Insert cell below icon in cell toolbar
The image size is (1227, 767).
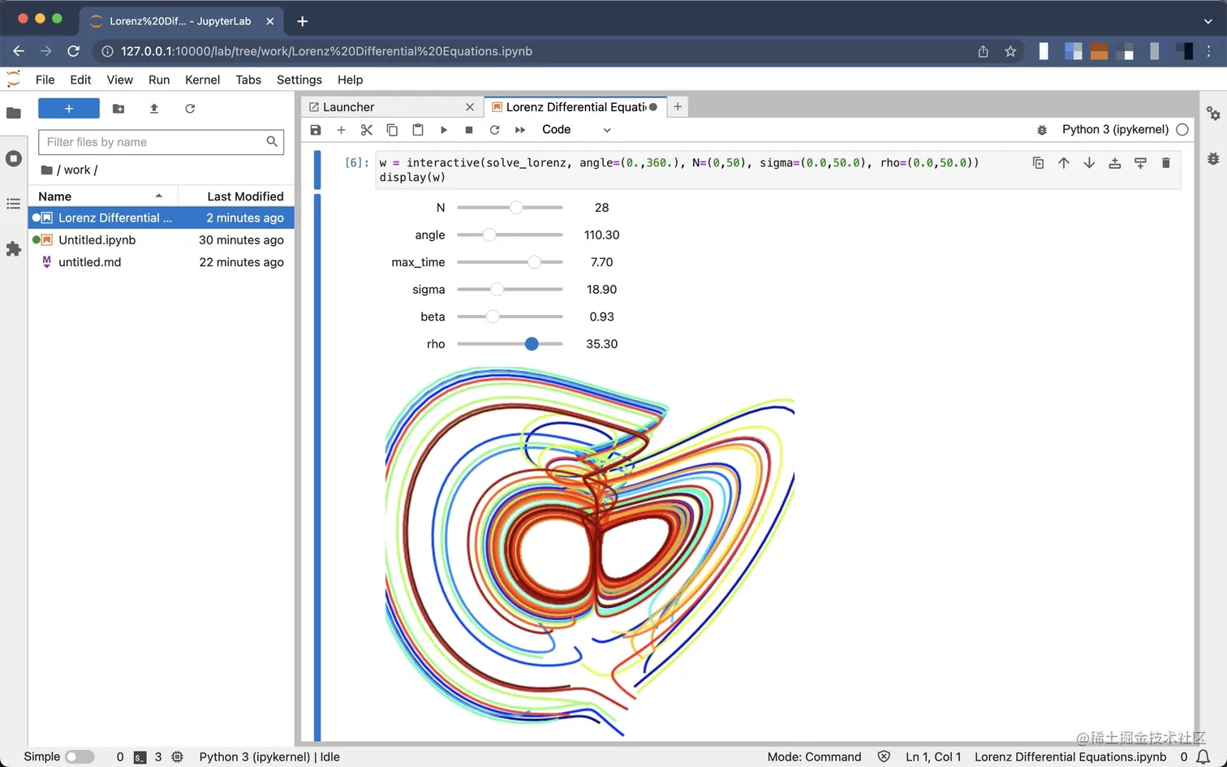click(x=1140, y=163)
